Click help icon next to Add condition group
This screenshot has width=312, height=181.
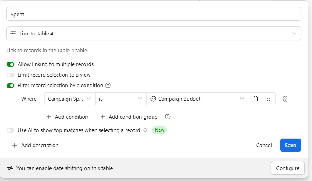point(167,117)
